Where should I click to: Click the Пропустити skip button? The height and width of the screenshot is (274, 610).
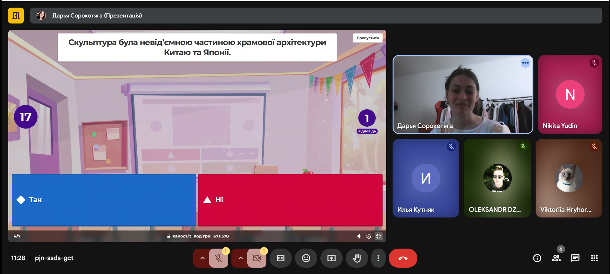[367, 38]
